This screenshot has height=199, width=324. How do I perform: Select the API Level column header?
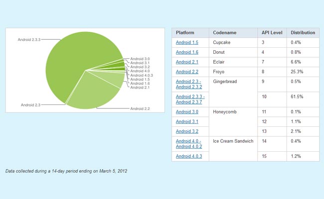pos(272,32)
